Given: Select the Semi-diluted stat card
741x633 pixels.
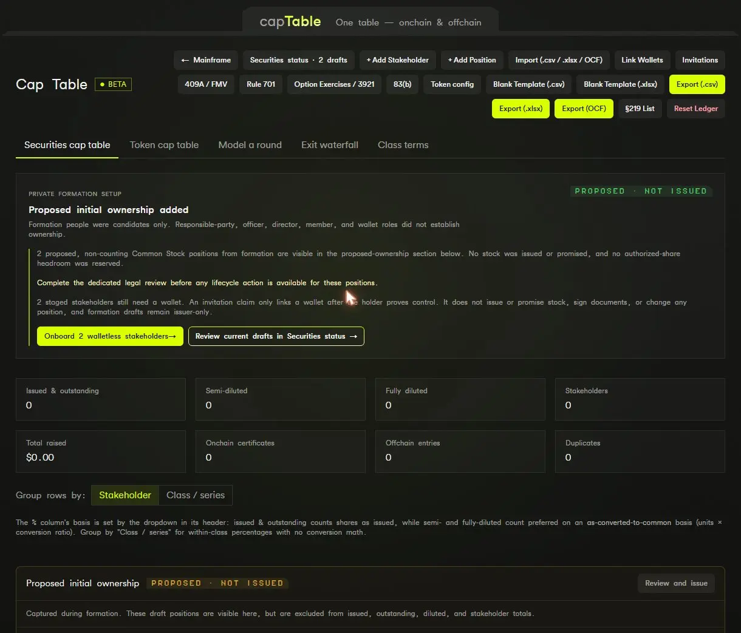Looking at the screenshot, I should pos(281,399).
